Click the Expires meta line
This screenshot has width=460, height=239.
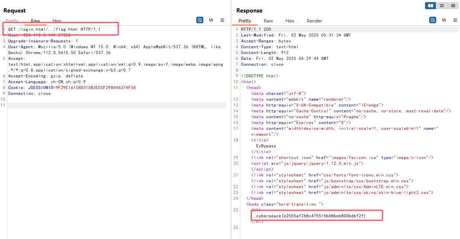tap(301, 122)
